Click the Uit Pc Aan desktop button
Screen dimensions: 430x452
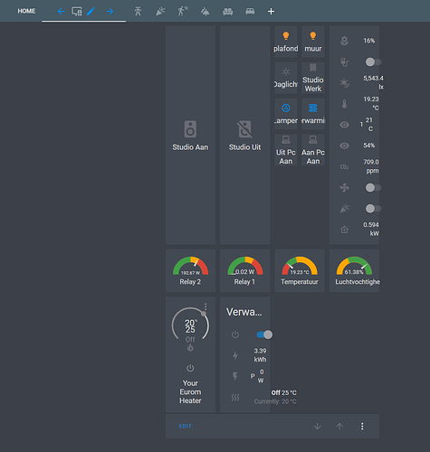click(286, 150)
